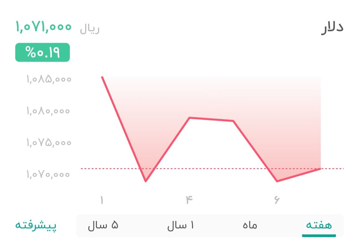Click the chart's highest starting point
This screenshot has height=249, width=359.
[102, 77]
